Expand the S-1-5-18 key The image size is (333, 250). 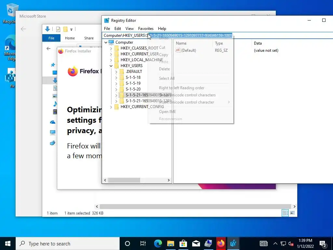pyautogui.click(x=116, y=77)
